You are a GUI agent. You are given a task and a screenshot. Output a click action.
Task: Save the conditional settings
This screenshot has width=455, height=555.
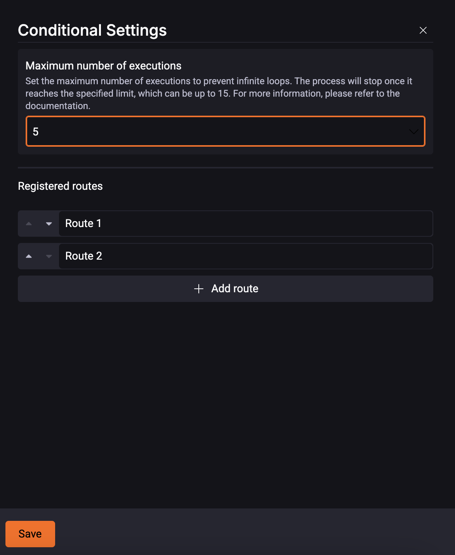[x=30, y=534]
